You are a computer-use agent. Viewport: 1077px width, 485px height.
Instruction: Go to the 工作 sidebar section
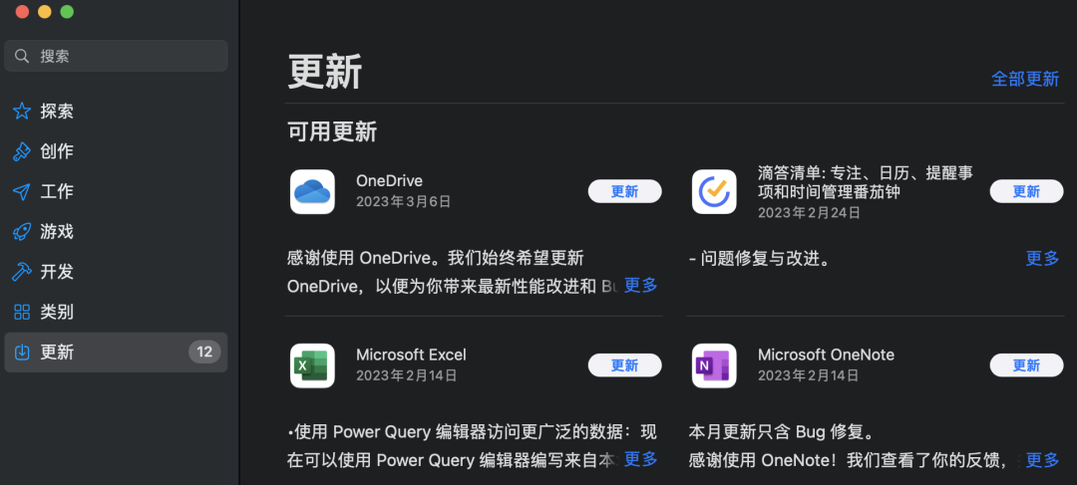point(57,191)
